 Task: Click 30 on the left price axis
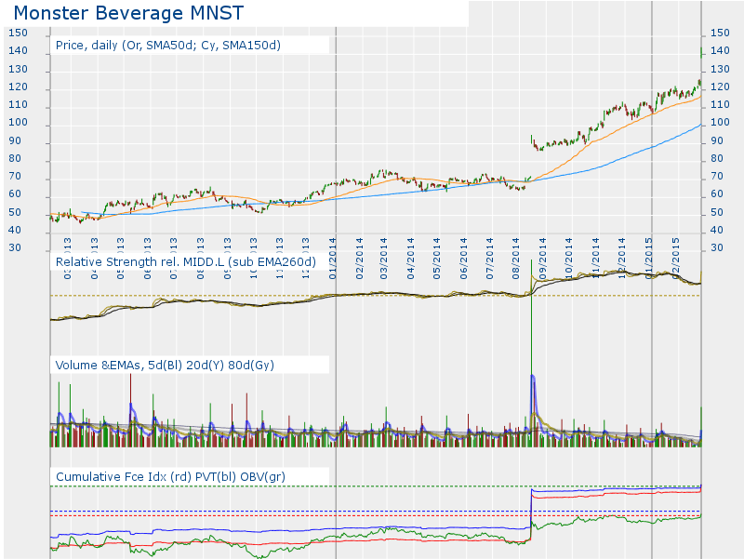coord(15,247)
